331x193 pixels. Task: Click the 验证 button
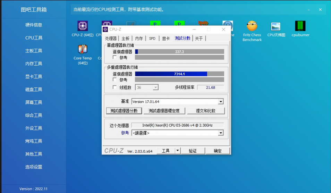tap(193, 151)
